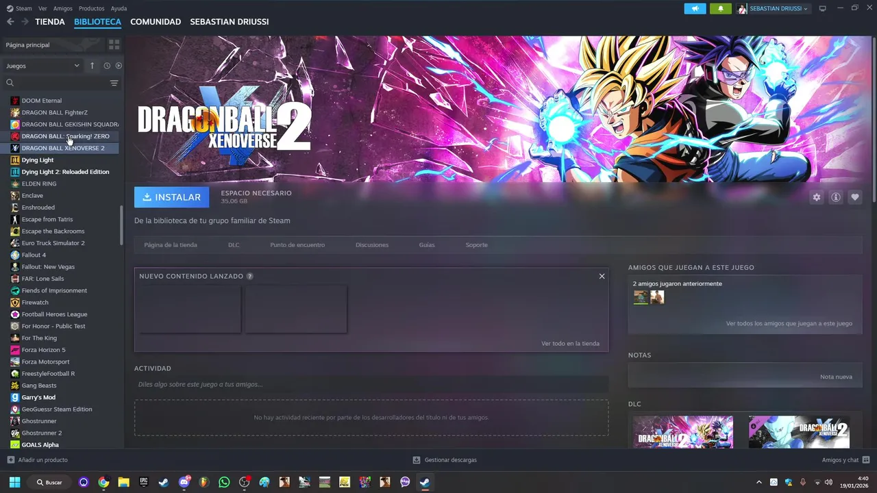Click Nota nueva
Viewport: 877px width, 493px height.
(836, 377)
